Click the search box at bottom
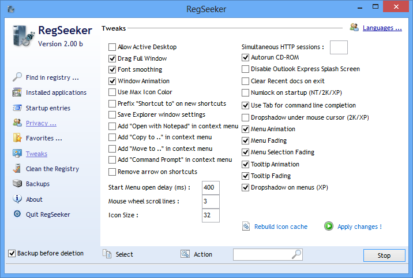The image size is (413, 278). (262, 254)
